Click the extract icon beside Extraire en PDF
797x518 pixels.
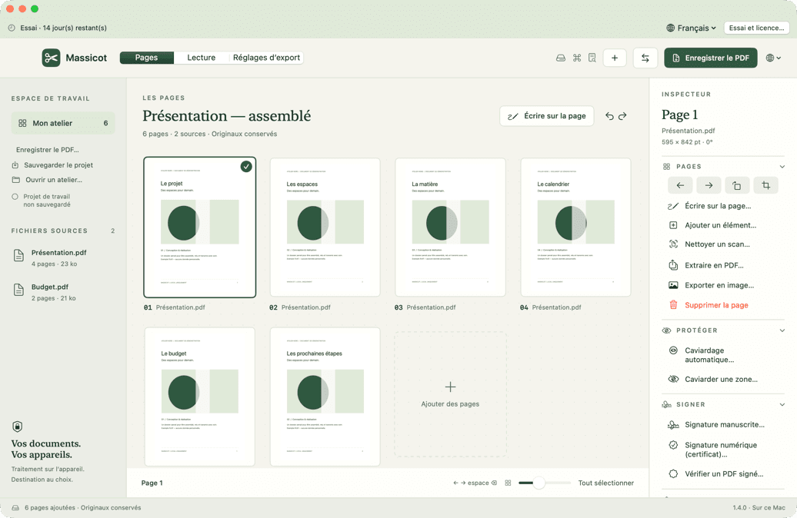(673, 265)
